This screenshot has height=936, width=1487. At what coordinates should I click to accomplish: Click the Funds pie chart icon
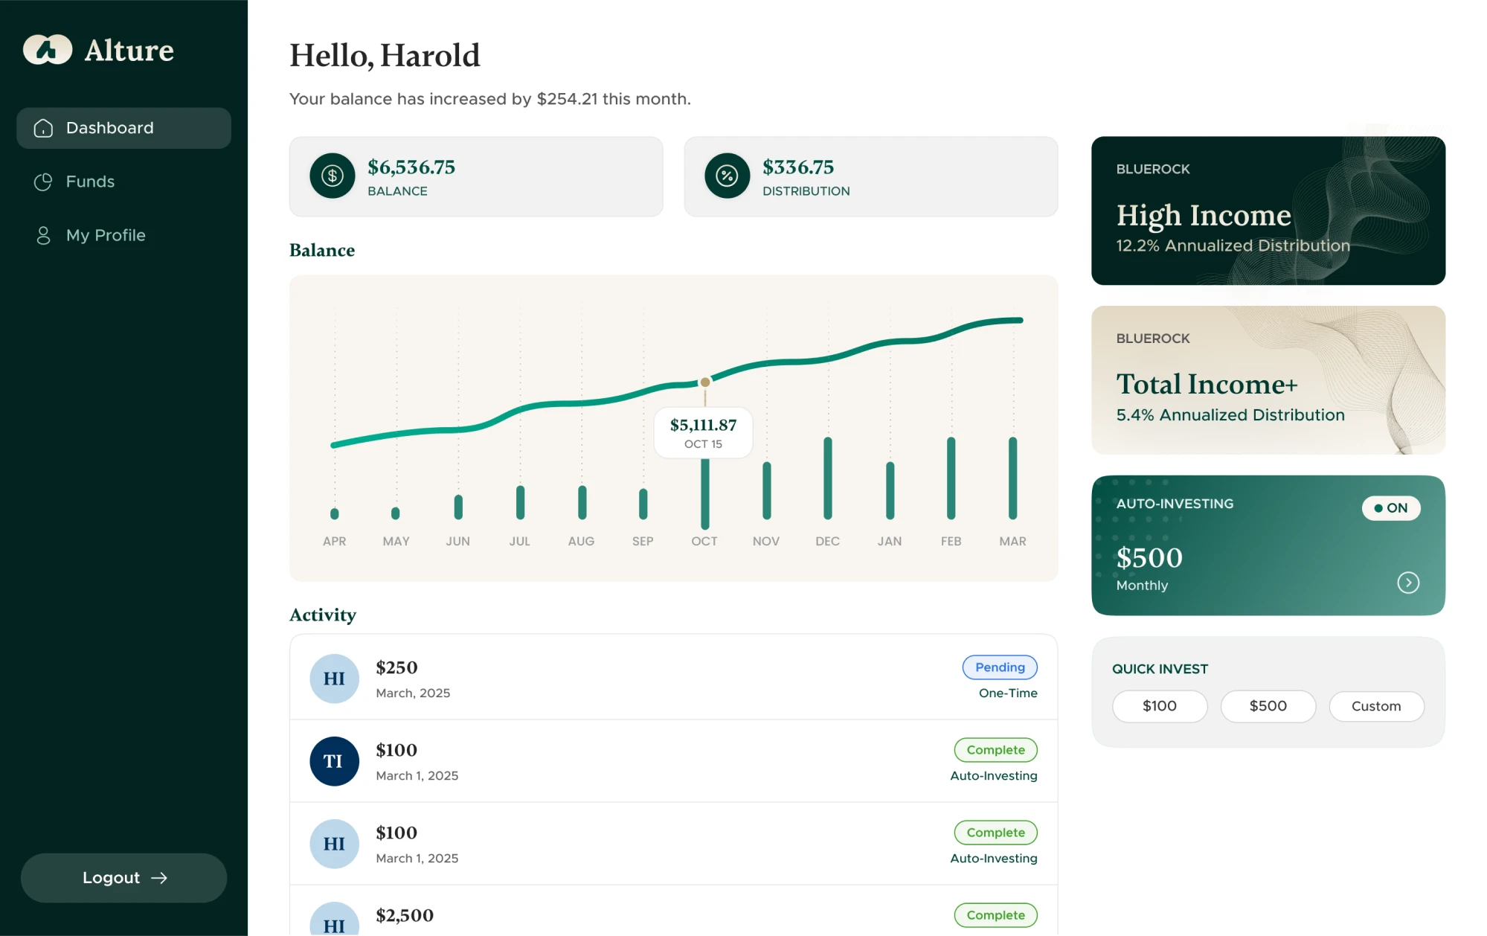point(43,181)
